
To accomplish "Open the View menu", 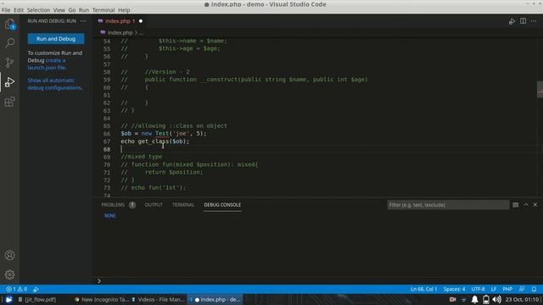I will point(59,10).
